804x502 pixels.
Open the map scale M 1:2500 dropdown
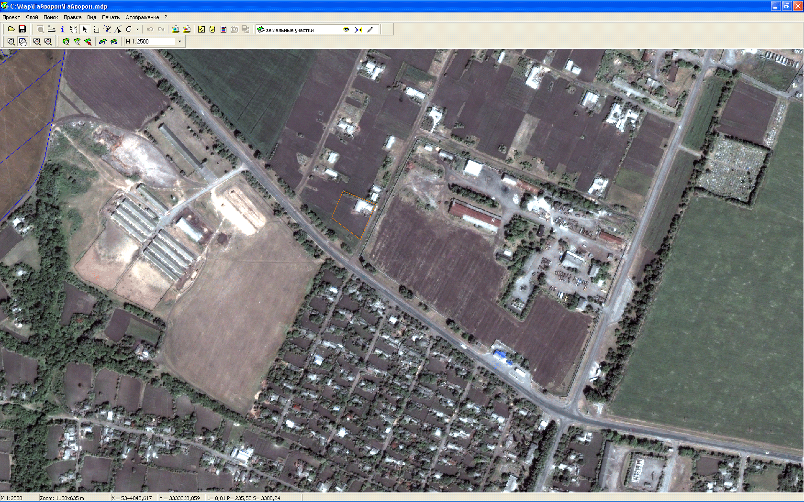coord(179,42)
